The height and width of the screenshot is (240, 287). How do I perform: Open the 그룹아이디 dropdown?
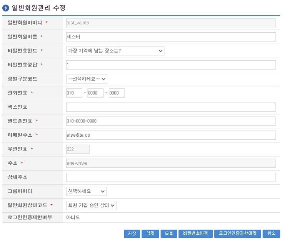(x=86, y=191)
